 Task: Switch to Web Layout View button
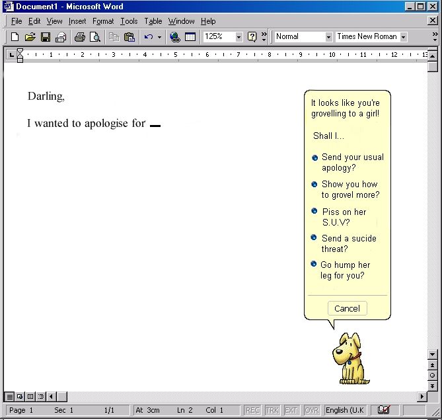(x=20, y=397)
